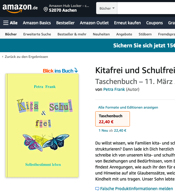Viewport: 175px width, 191px height.
Task: Open the Bestseller navigation item
Action: point(65,23)
